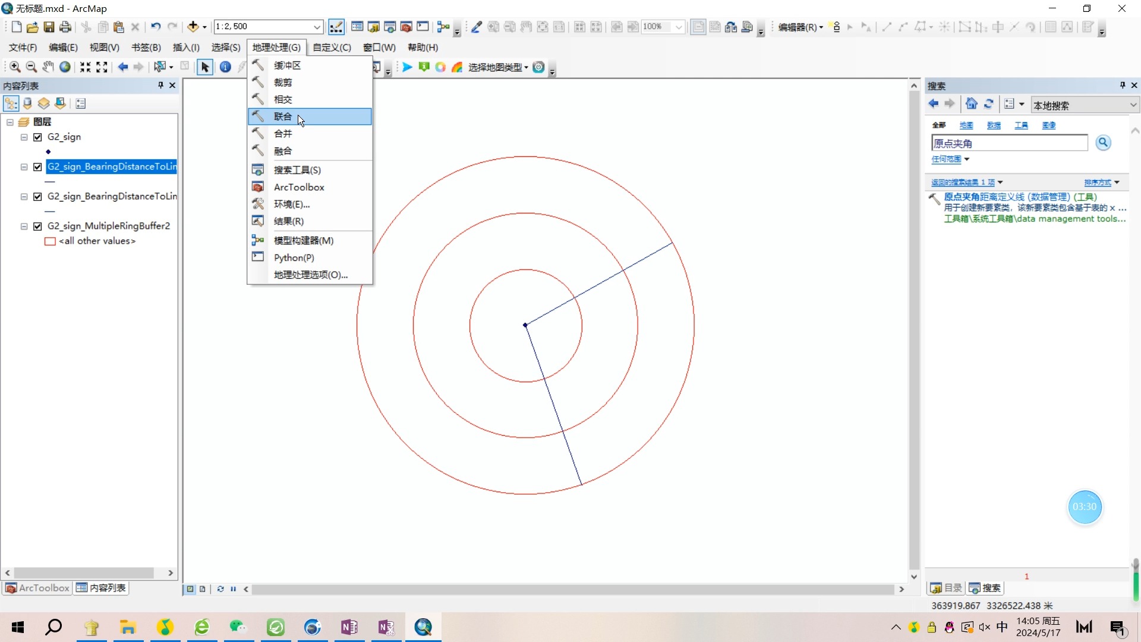Screen dimensions: 1141x642
Task: Open the map scale 1:2,500 dropdown
Action: tap(317, 27)
